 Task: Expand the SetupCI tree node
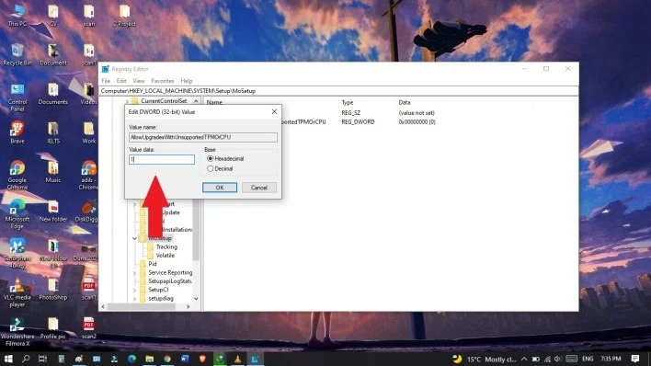pos(134,290)
